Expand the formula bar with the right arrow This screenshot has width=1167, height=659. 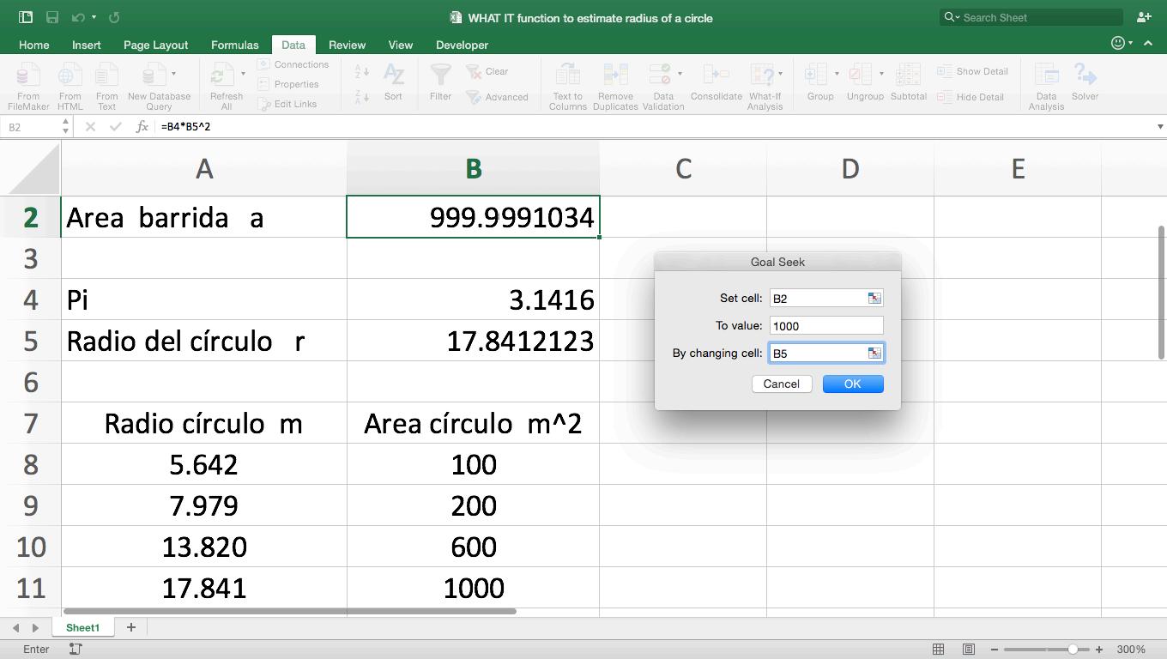pos(1159,127)
